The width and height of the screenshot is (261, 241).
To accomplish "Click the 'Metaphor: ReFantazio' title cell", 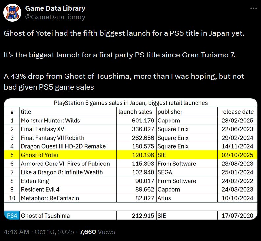I will pyautogui.click(x=68, y=198).
